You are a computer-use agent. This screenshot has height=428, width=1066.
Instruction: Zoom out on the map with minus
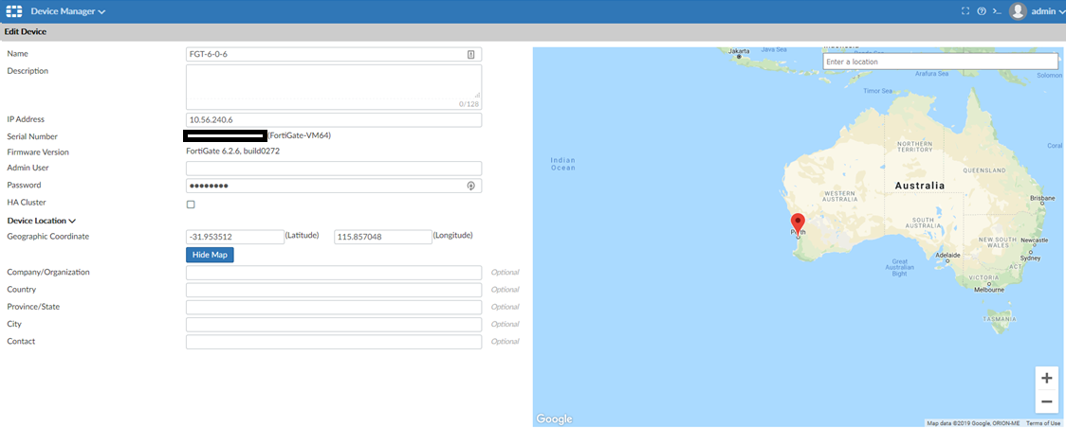1046,401
